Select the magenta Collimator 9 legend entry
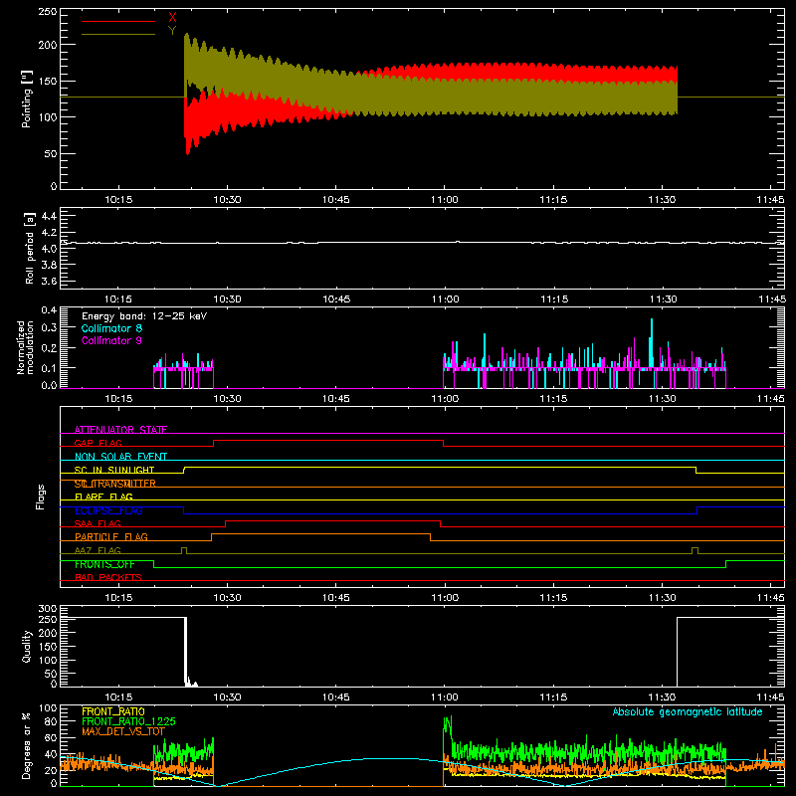 coord(111,340)
